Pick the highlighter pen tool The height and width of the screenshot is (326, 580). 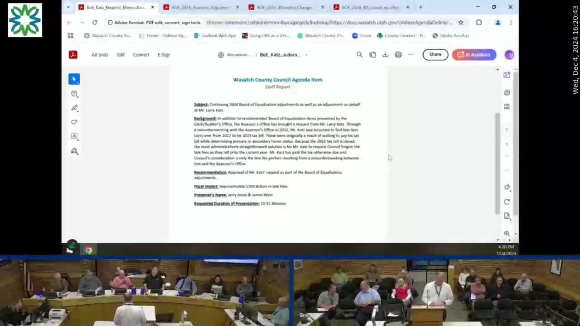[74, 108]
